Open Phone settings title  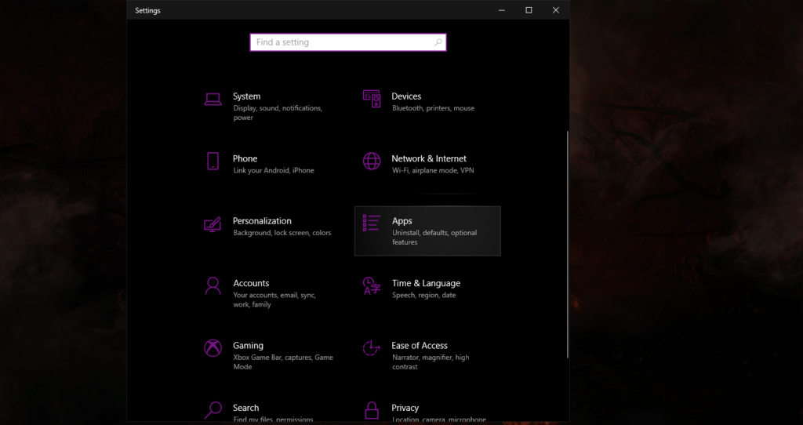coord(245,158)
